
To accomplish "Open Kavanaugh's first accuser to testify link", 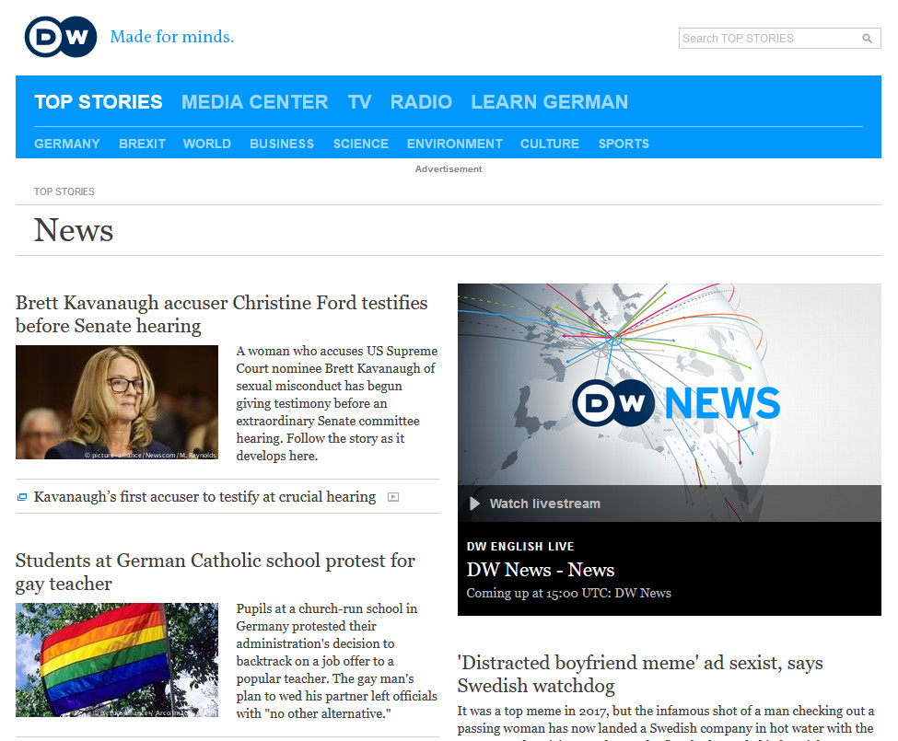I will [205, 497].
